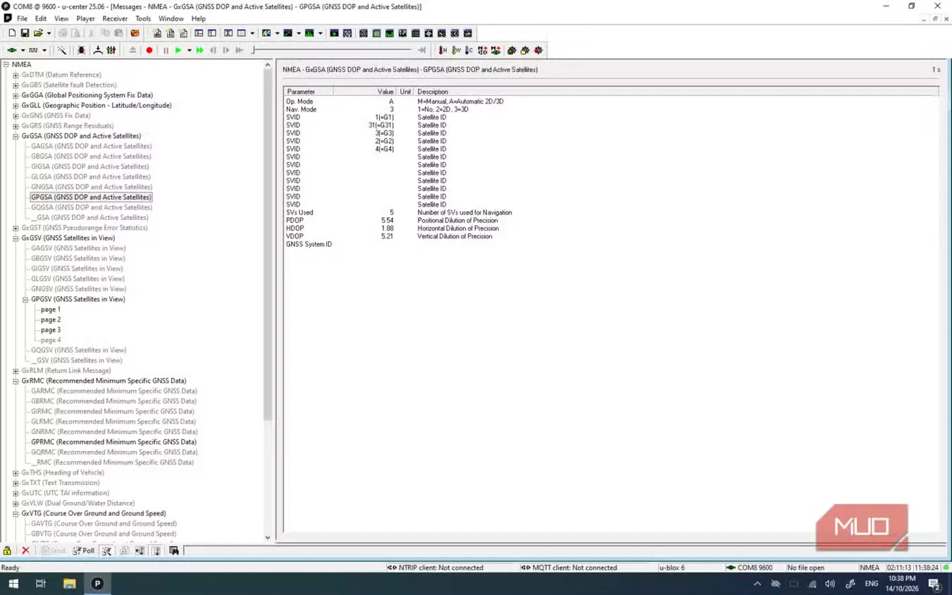Image resolution: width=952 pixels, height=595 pixels.
Task: Click the red thermometer H hotstart icon
Action: tap(443, 50)
